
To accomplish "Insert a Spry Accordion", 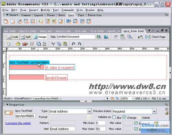I will (82, 21).
